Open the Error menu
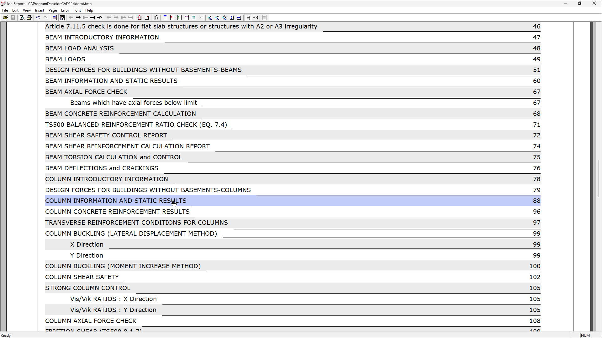Viewport: 602px width, 338px height. [x=65, y=10]
